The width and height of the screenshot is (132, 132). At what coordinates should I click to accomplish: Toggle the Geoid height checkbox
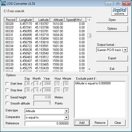[x=7, y=97]
